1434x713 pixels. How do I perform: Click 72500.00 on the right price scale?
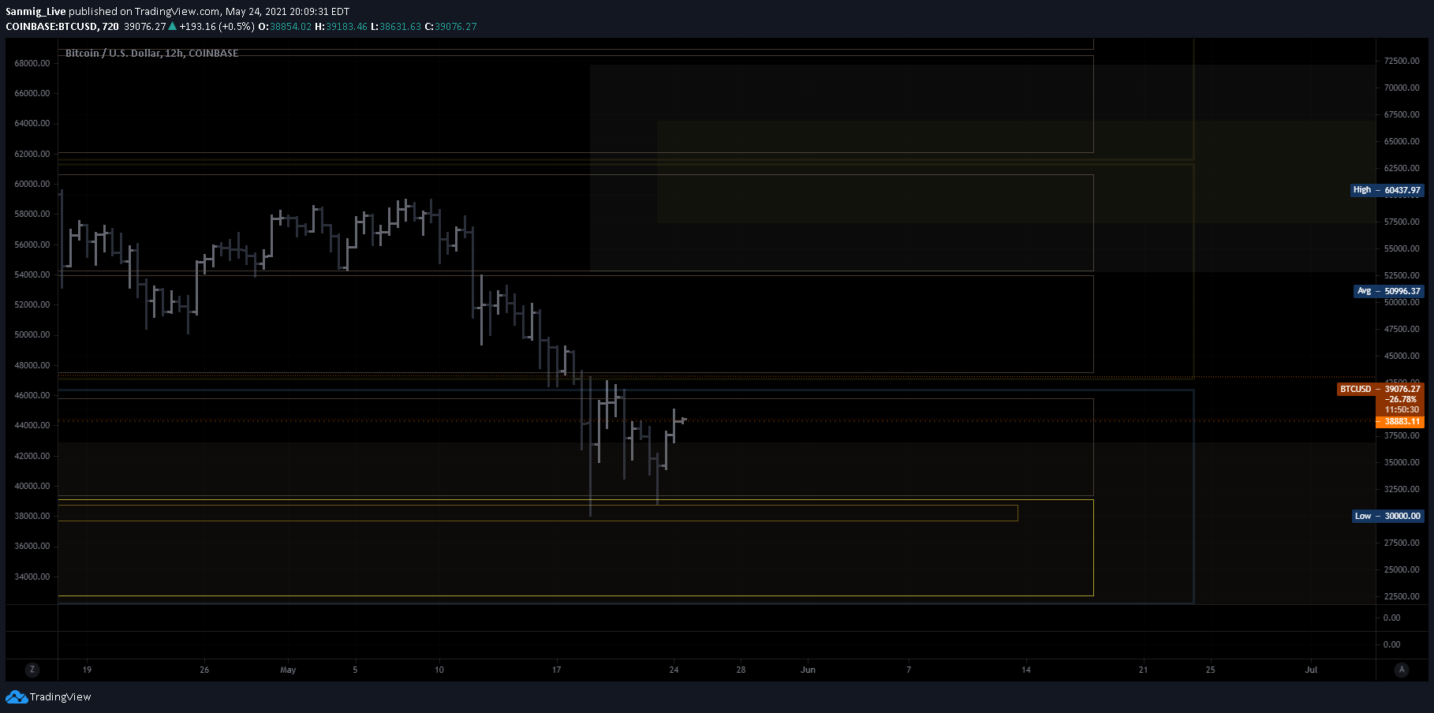(1402, 61)
